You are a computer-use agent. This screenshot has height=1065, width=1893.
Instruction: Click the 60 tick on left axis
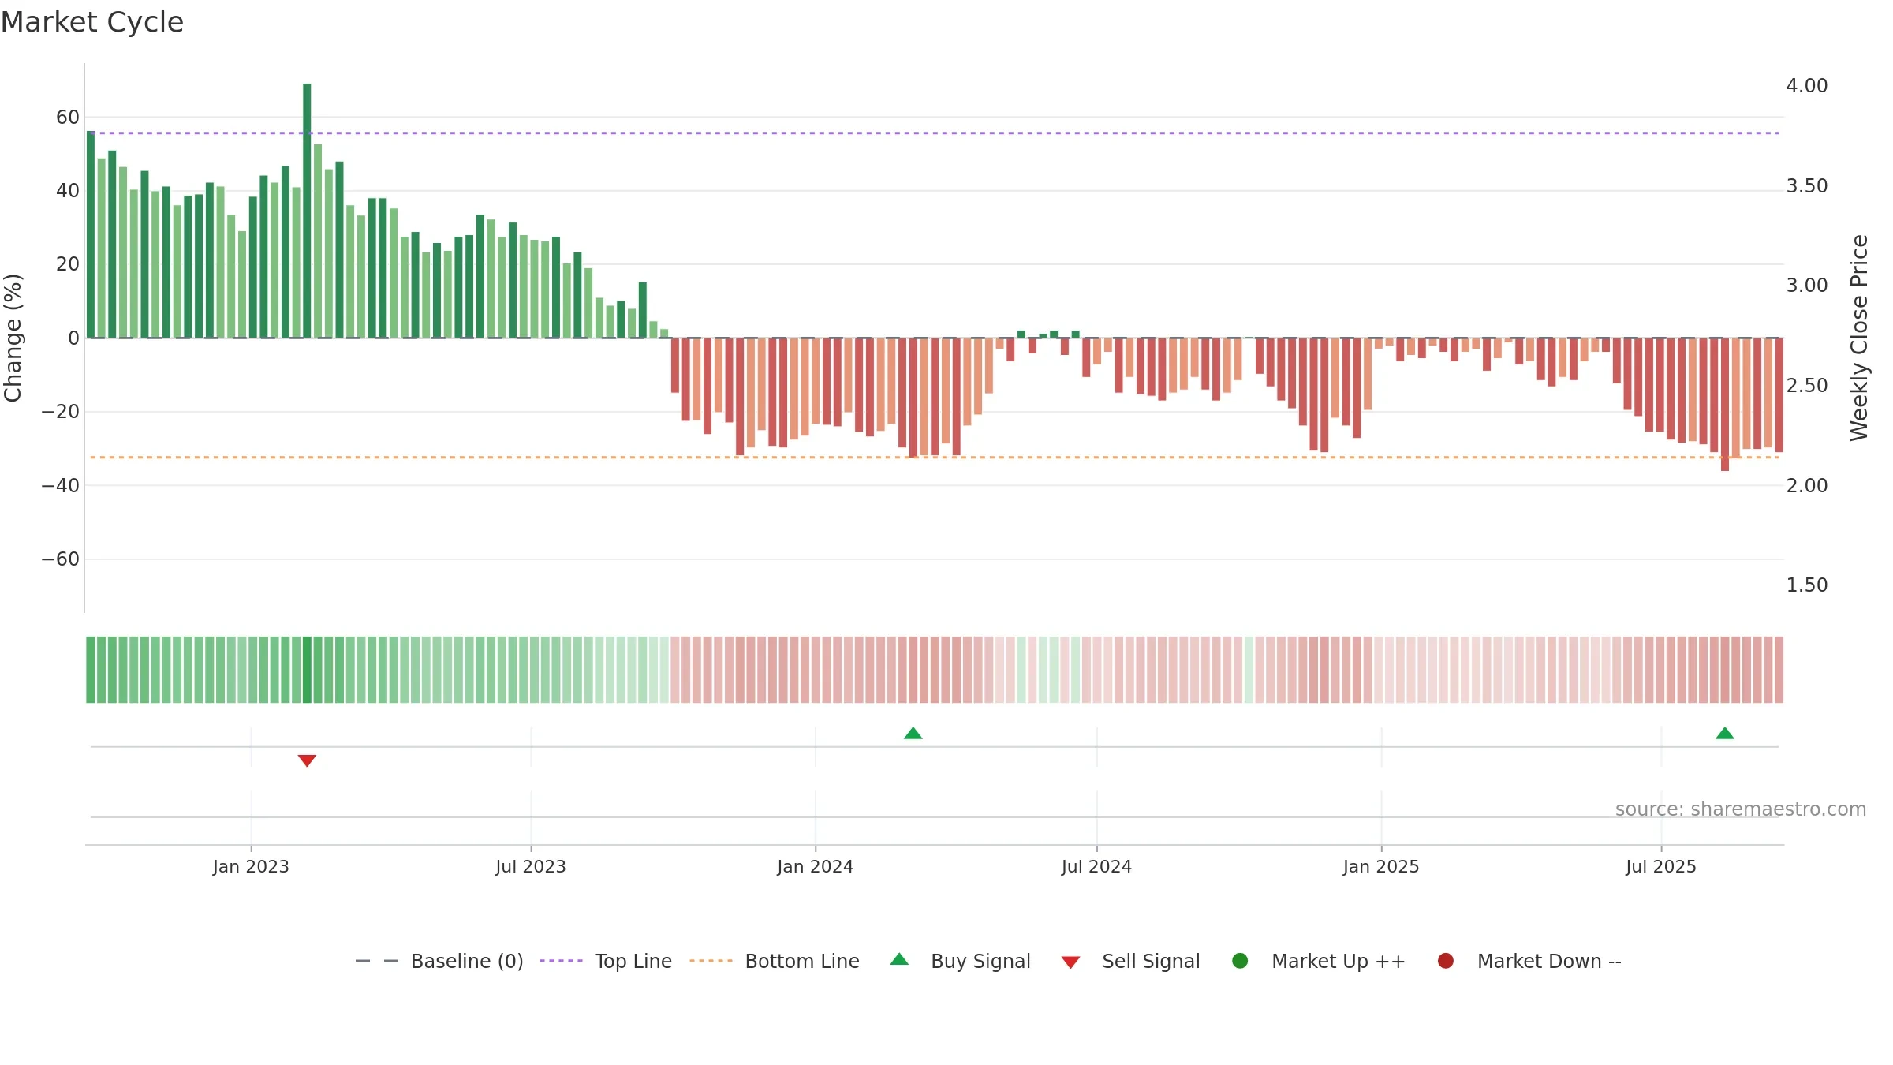pos(68,118)
